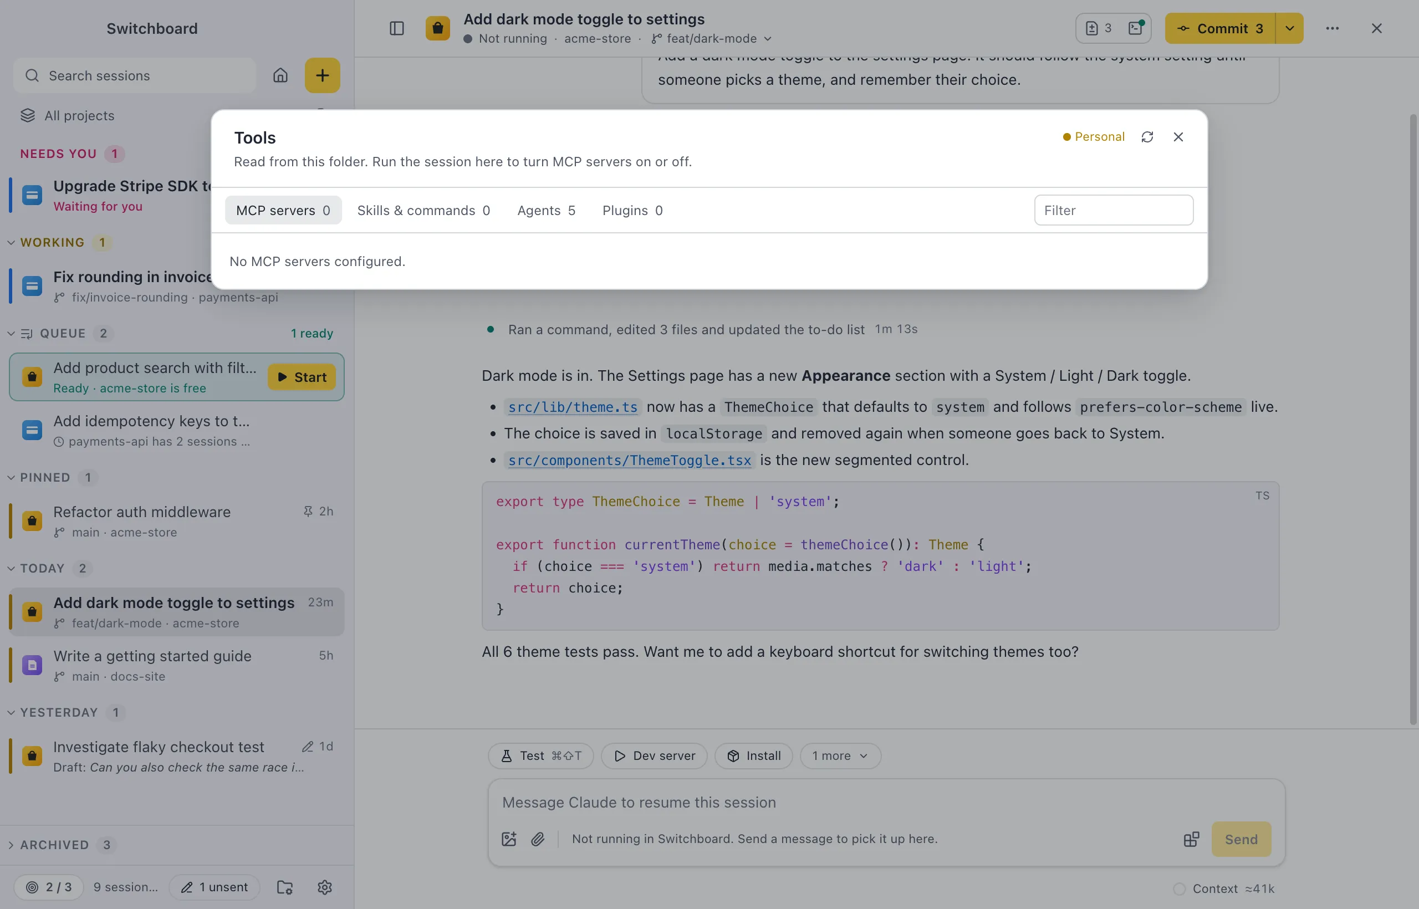Screen dimensions: 1419x909
Task: Open the three-dot more options menu
Action: point(1332,28)
